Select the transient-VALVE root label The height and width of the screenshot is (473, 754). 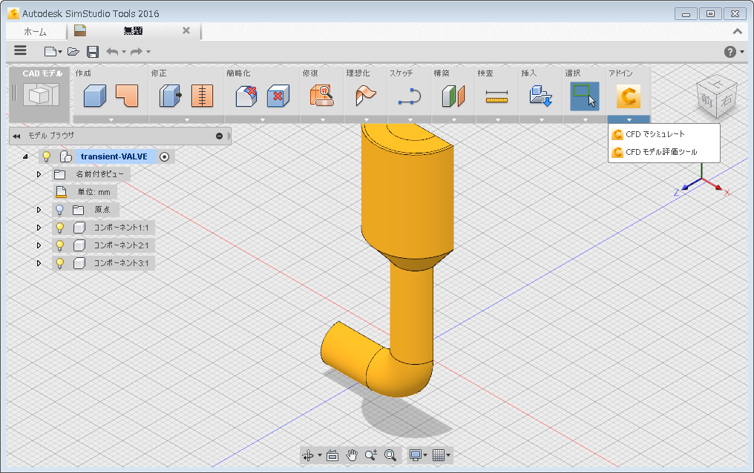[114, 156]
